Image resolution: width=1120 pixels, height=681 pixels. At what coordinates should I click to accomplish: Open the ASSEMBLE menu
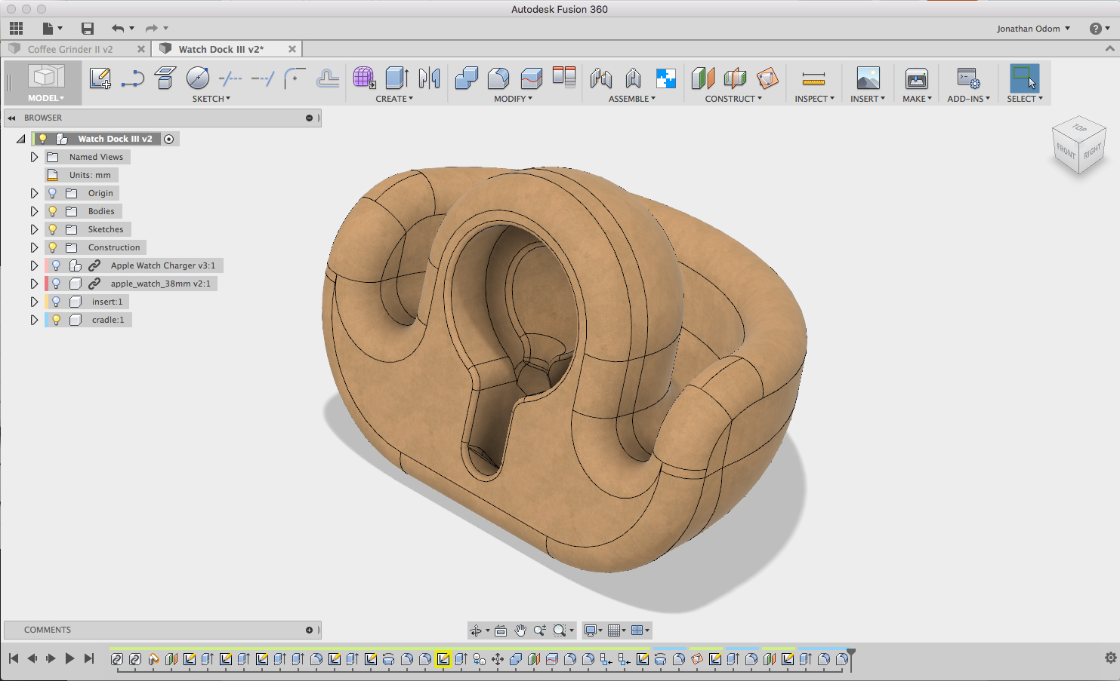[x=632, y=99]
